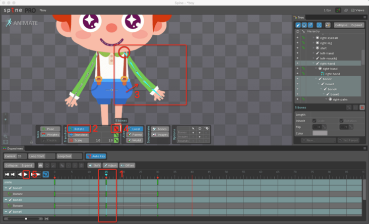Screen dimensions: 369x224
Task: Select the Rotate transform tool
Action: [79, 129]
